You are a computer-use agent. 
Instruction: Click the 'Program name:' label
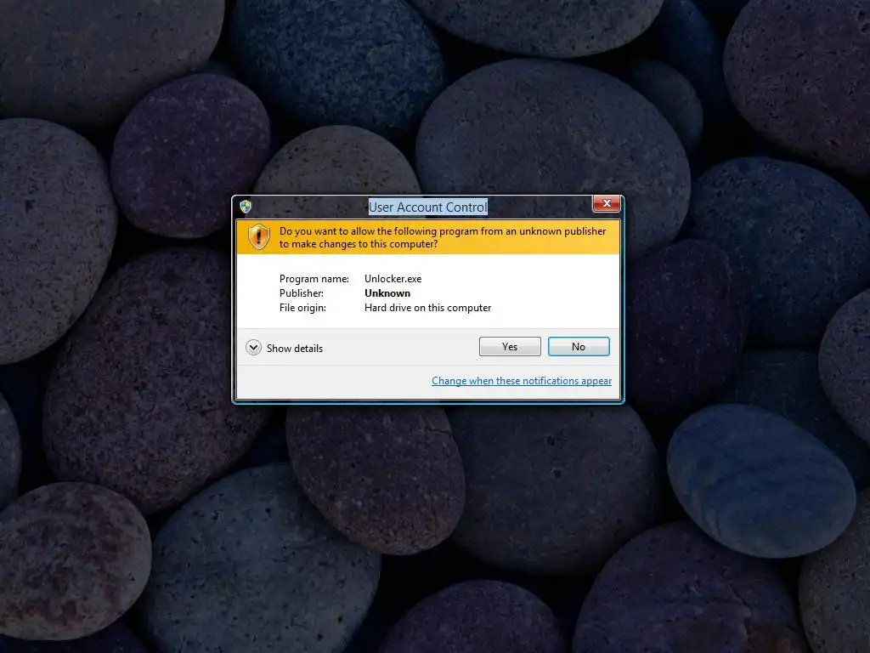pos(314,279)
